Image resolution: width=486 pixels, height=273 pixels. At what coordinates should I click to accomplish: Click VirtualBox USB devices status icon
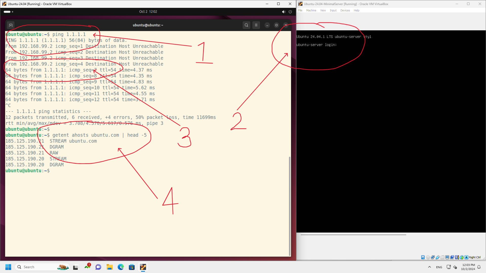click(438, 257)
